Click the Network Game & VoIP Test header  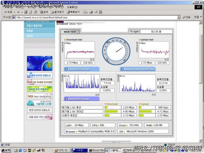coord(137,69)
